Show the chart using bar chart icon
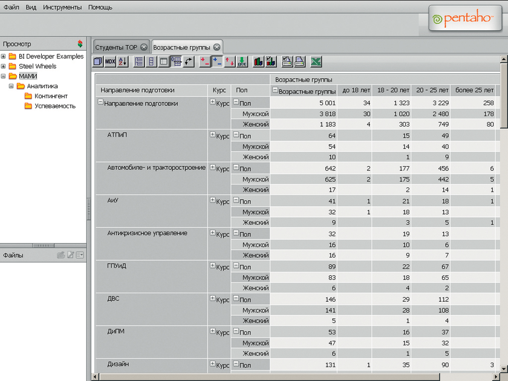508x381 pixels. [x=258, y=62]
